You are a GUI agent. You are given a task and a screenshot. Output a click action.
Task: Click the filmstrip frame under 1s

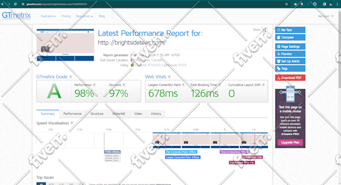pyautogui.click(x=225, y=140)
